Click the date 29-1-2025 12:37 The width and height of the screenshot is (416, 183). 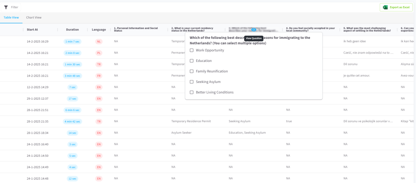[x=38, y=98]
